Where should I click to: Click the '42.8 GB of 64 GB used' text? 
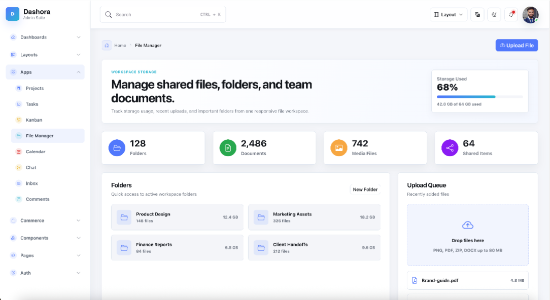[x=459, y=104]
